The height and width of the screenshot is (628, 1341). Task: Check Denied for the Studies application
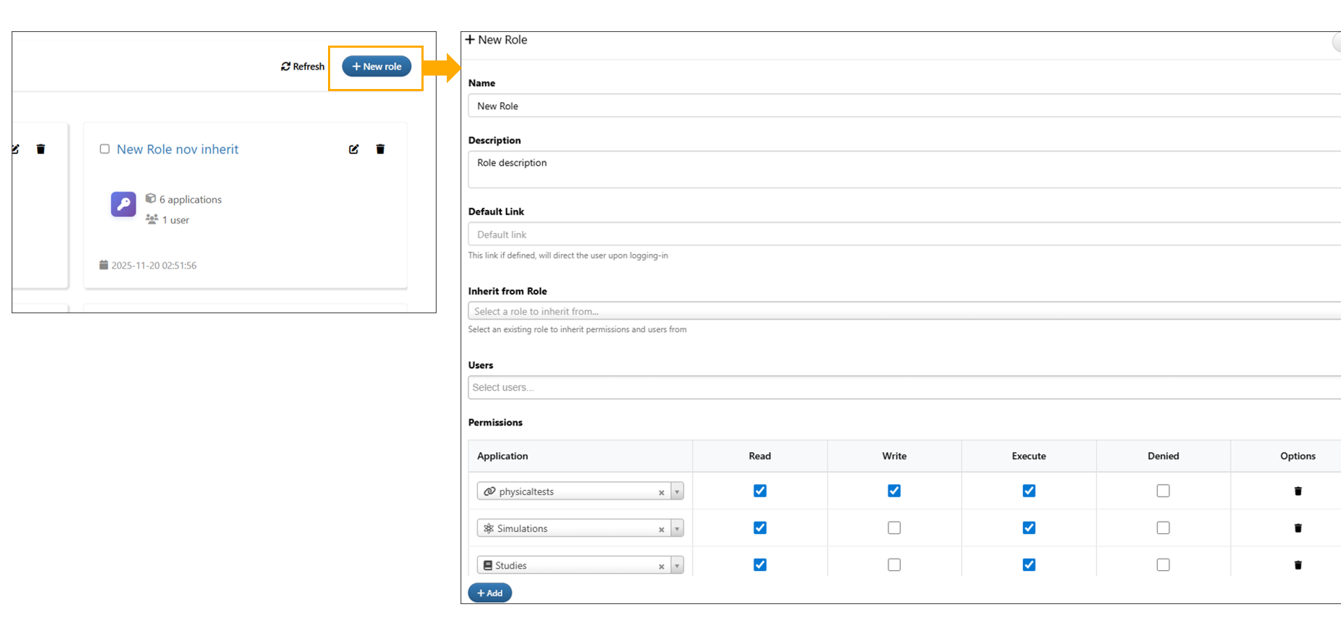(x=1163, y=565)
